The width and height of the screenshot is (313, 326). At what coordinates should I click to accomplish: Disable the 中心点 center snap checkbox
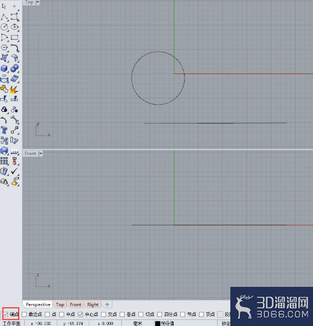[80, 314]
